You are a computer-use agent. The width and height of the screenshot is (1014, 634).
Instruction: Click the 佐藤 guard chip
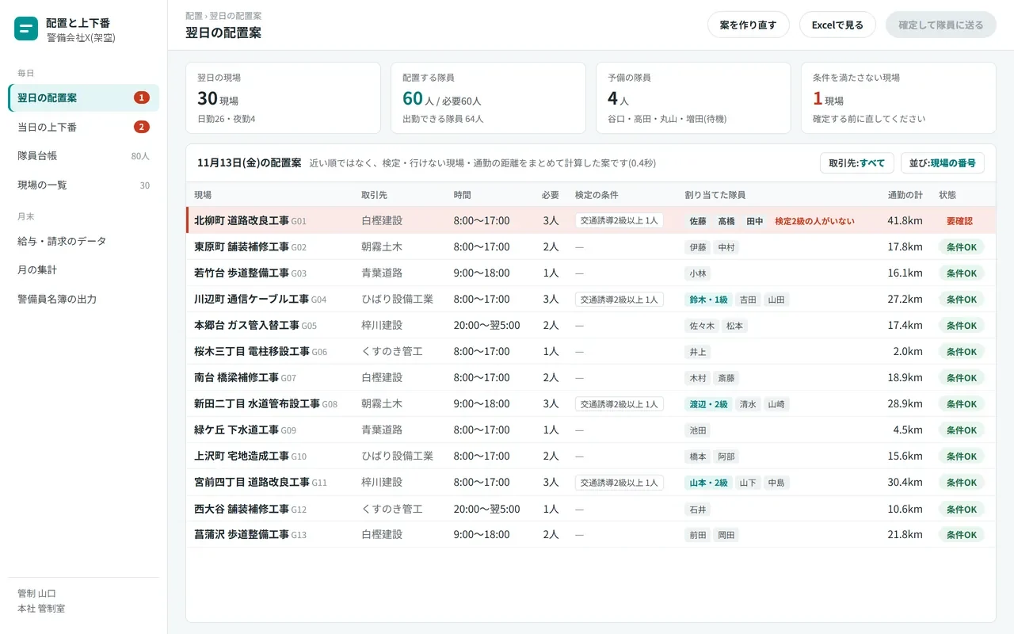click(x=698, y=221)
